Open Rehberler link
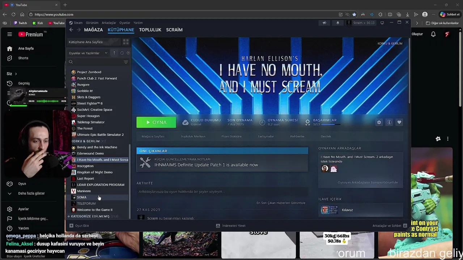 pyautogui.click(x=297, y=136)
